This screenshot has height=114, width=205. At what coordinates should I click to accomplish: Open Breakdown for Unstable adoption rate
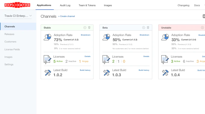point(202,35)
